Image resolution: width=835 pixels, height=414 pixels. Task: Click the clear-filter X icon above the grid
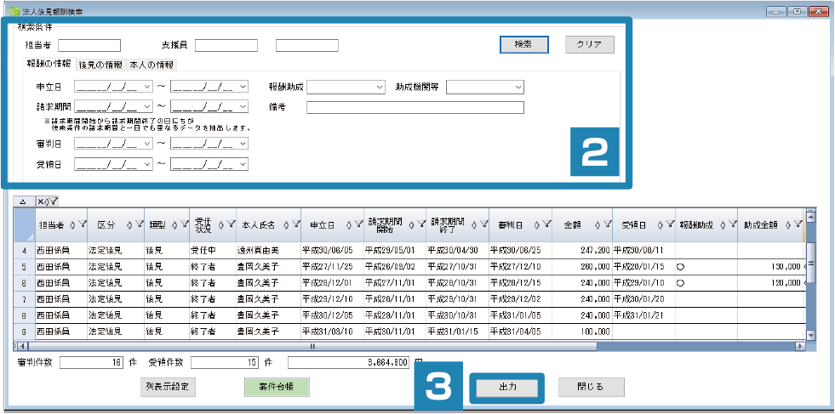click(x=42, y=201)
